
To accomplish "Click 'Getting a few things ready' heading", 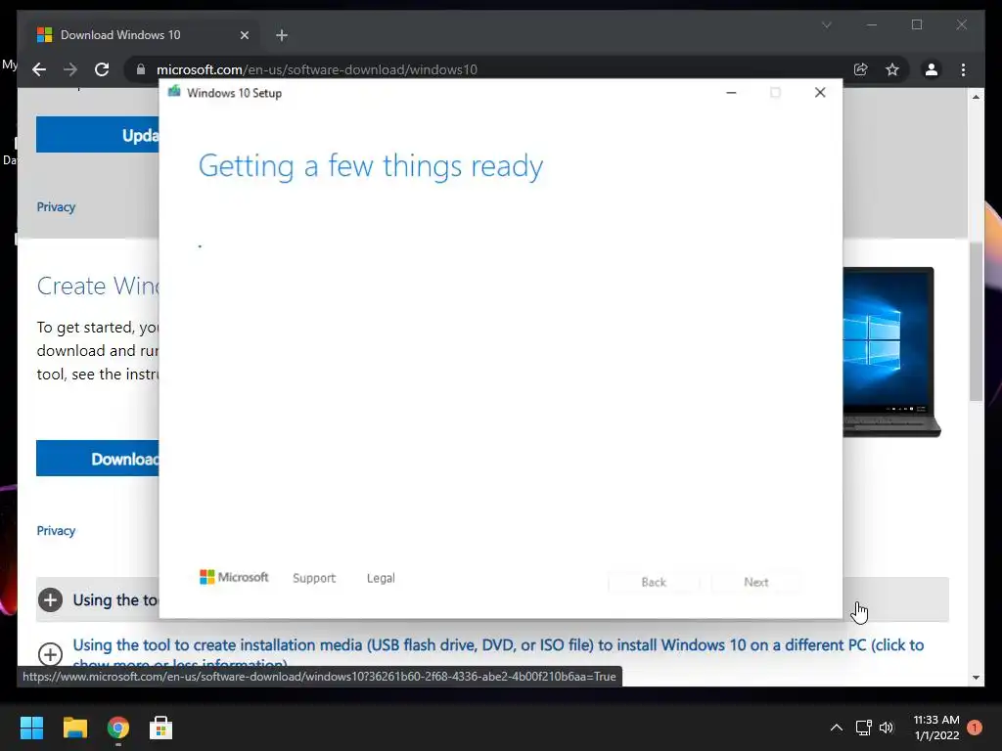I will tap(371, 166).
